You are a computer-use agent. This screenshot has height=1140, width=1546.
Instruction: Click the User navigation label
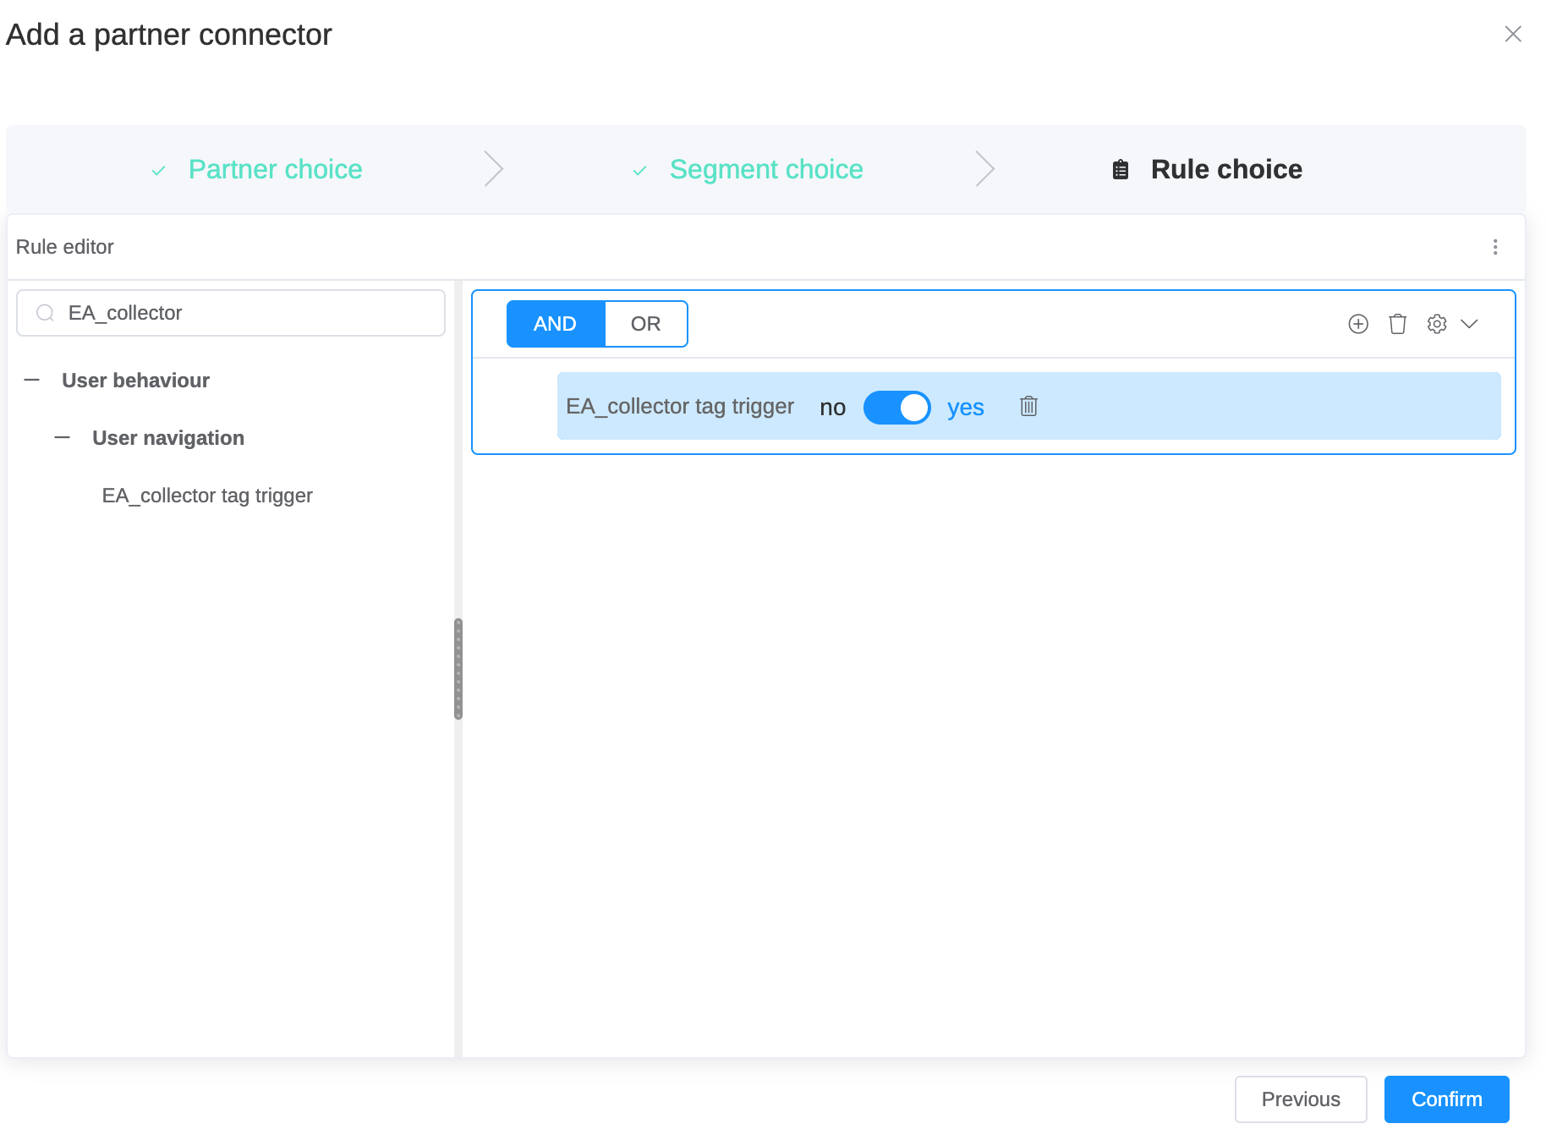168,438
